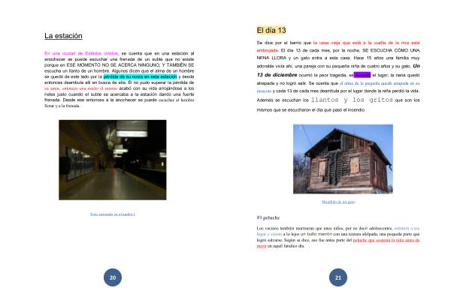
Task: Click the page number 21 circle
Action: click(x=338, y=277)
